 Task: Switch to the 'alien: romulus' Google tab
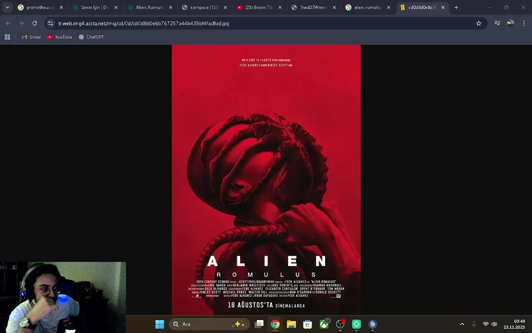(367, 7)
